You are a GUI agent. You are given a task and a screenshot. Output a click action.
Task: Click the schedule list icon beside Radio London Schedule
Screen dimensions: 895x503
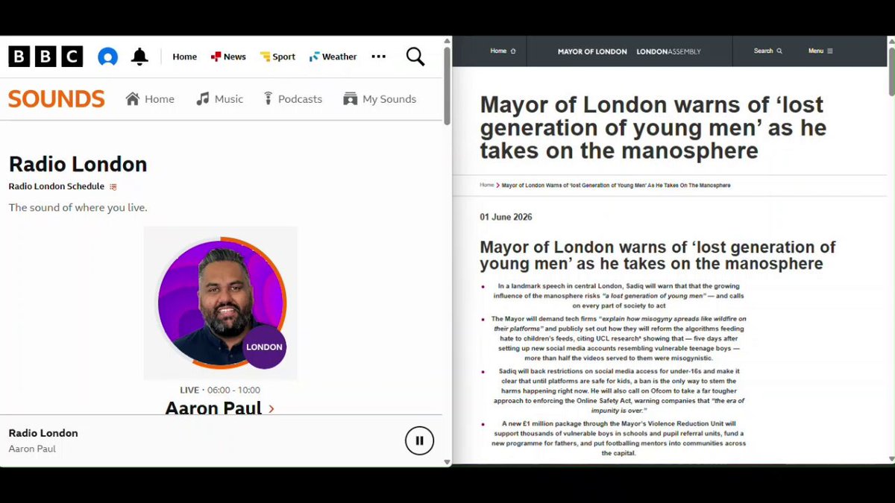pos(113,187)
